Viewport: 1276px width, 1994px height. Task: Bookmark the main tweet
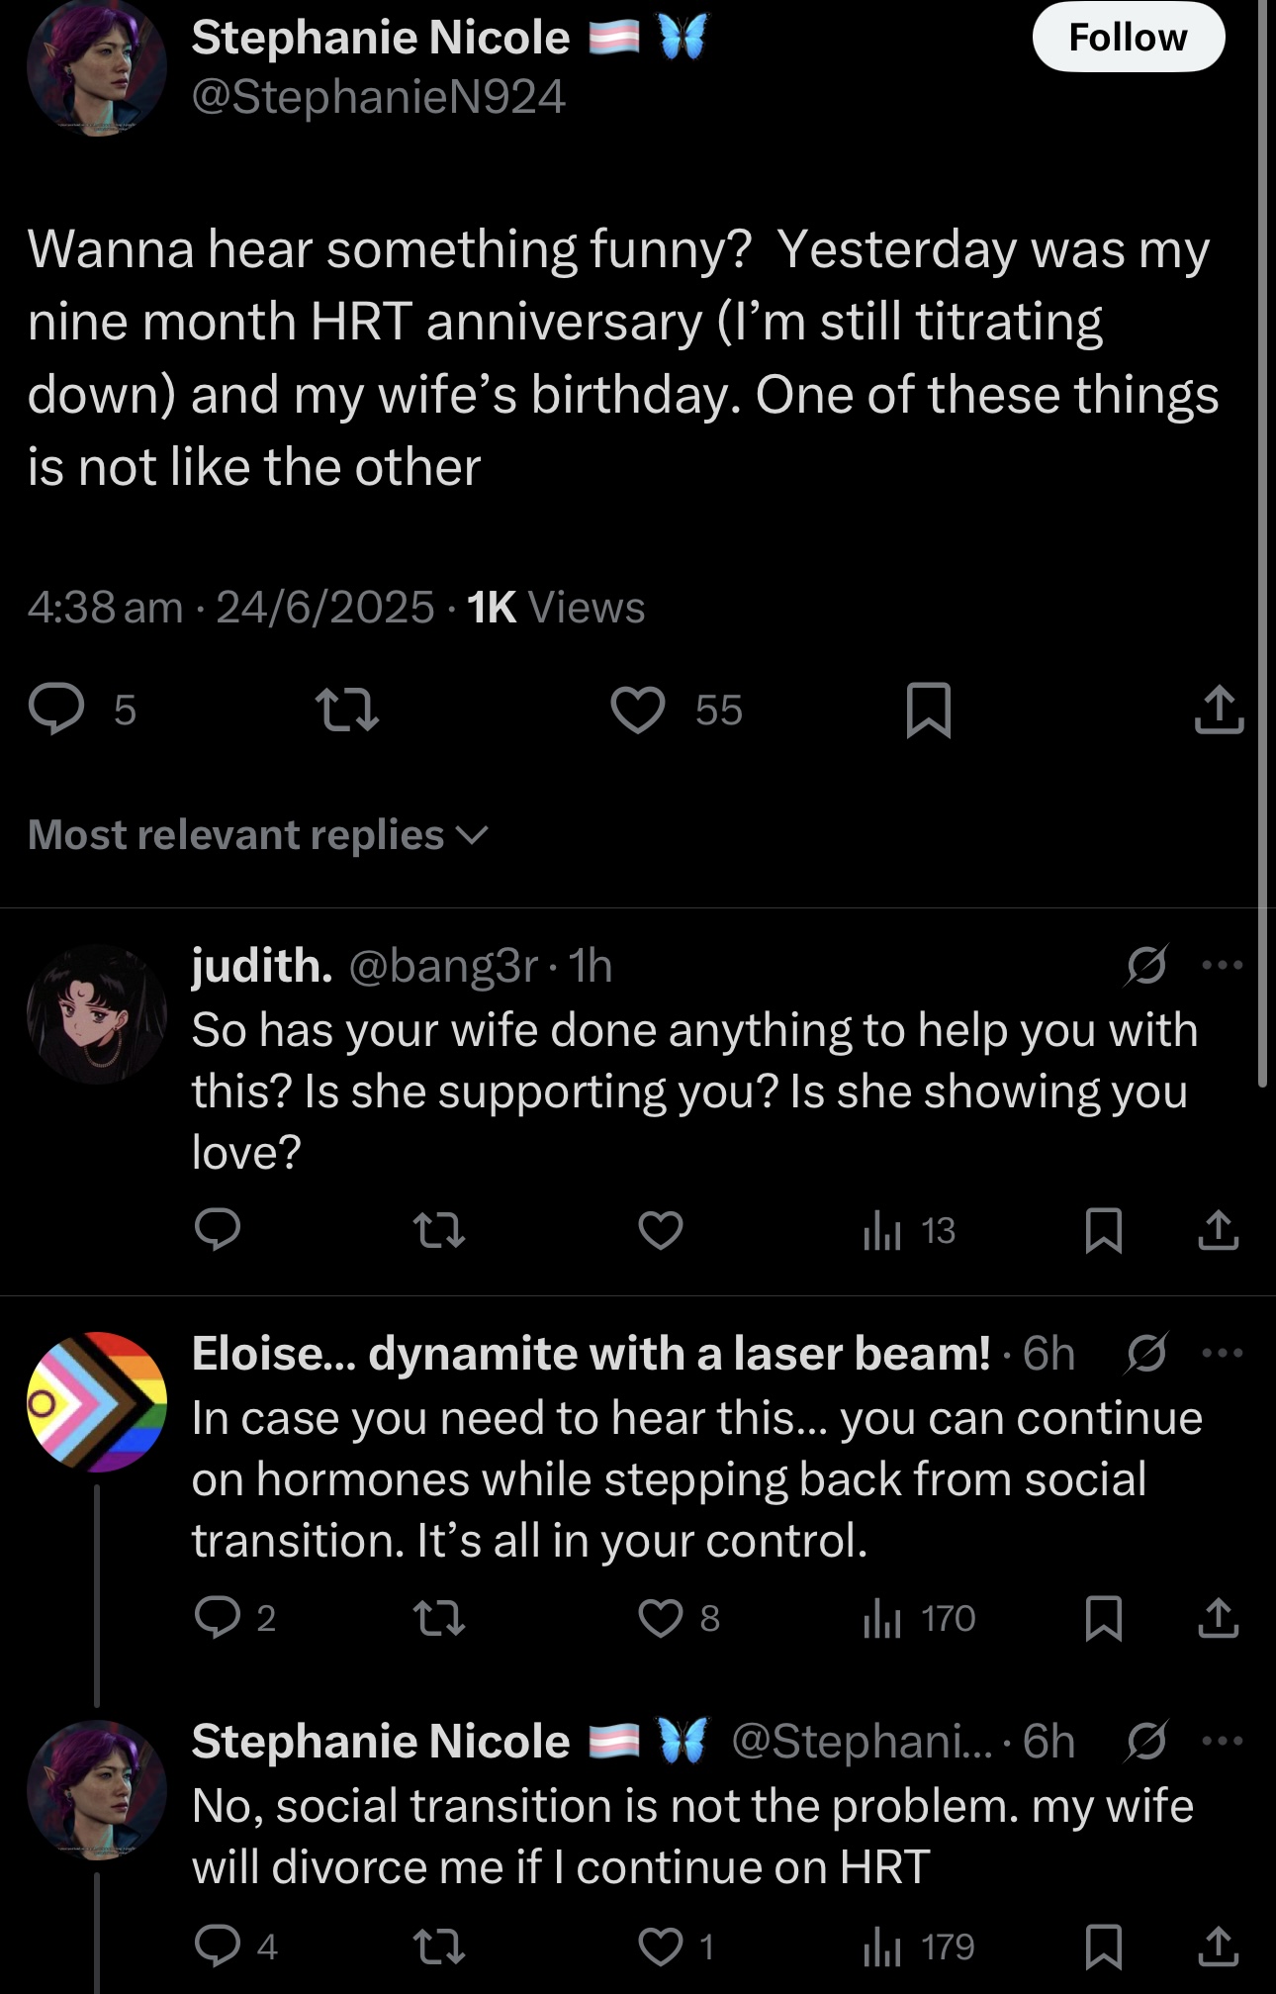coord(929,710)
